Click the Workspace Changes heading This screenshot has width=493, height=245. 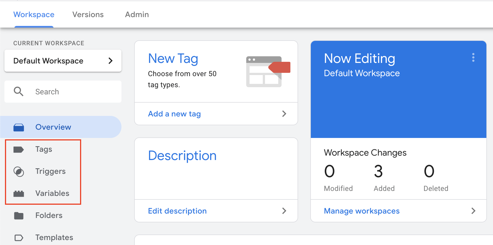click(x=365, y=153)
